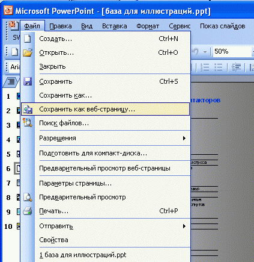
Task: Click the new document icon beside Создать
Action: tap(28, 39)
